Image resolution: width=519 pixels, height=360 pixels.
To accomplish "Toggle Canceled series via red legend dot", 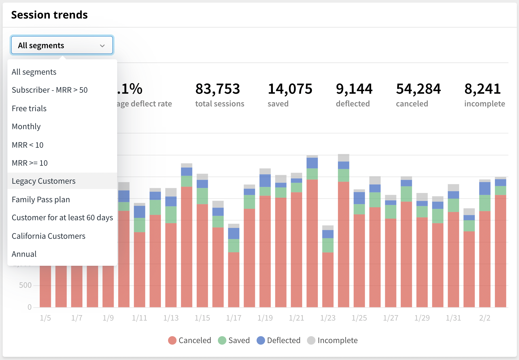I will coord(172,340).
